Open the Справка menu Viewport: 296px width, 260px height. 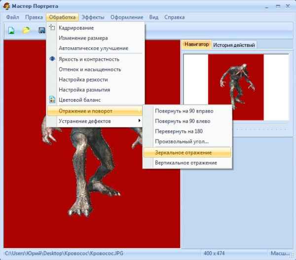point(174,17)
